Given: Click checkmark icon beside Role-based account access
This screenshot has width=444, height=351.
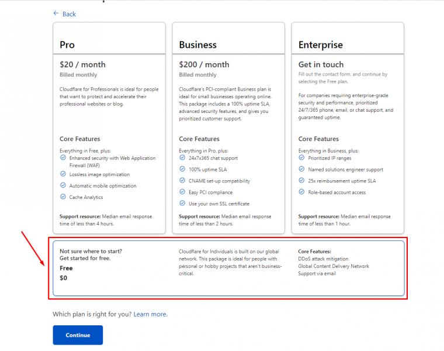Looking at the screenshot, I should [301, 192].
